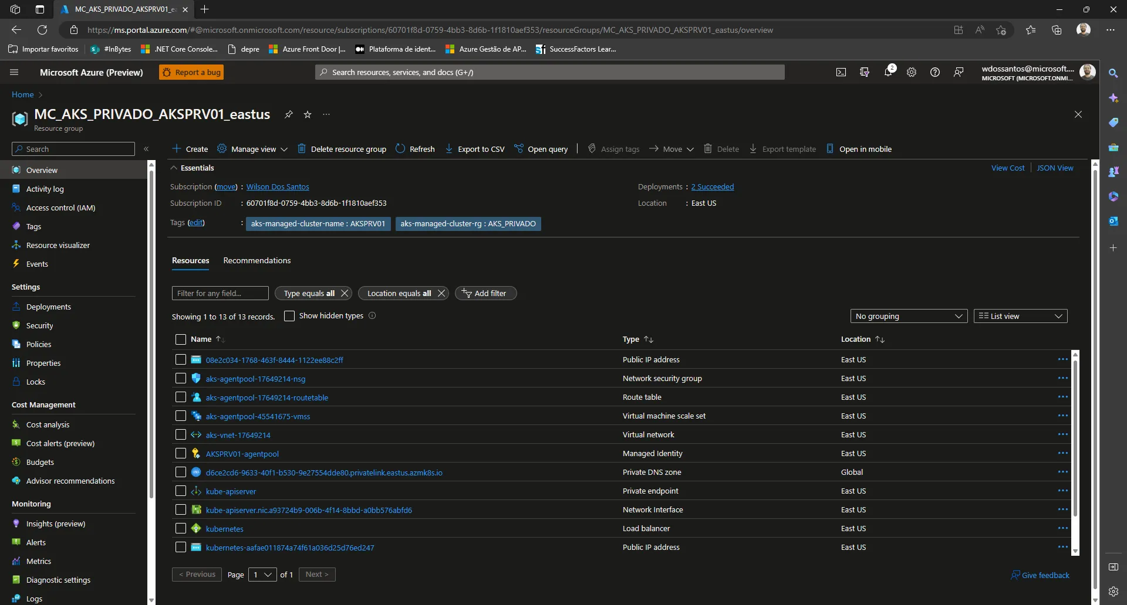This screenshot has height=605, width=1127.
Task: Open the Manage view dropdown
Action: tap(252, 149)
